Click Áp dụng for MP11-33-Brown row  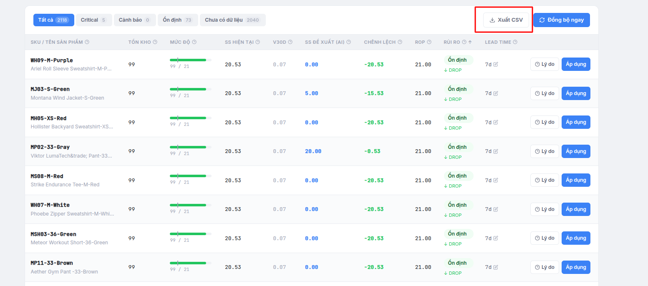pyautogui.click(x=576, y=267)
